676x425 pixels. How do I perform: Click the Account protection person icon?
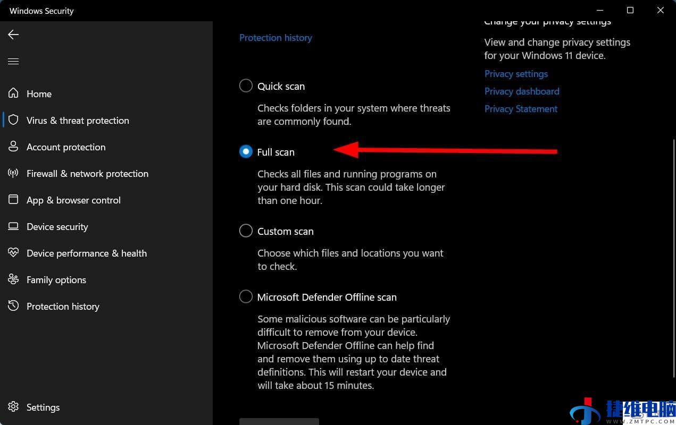(13, 147)
